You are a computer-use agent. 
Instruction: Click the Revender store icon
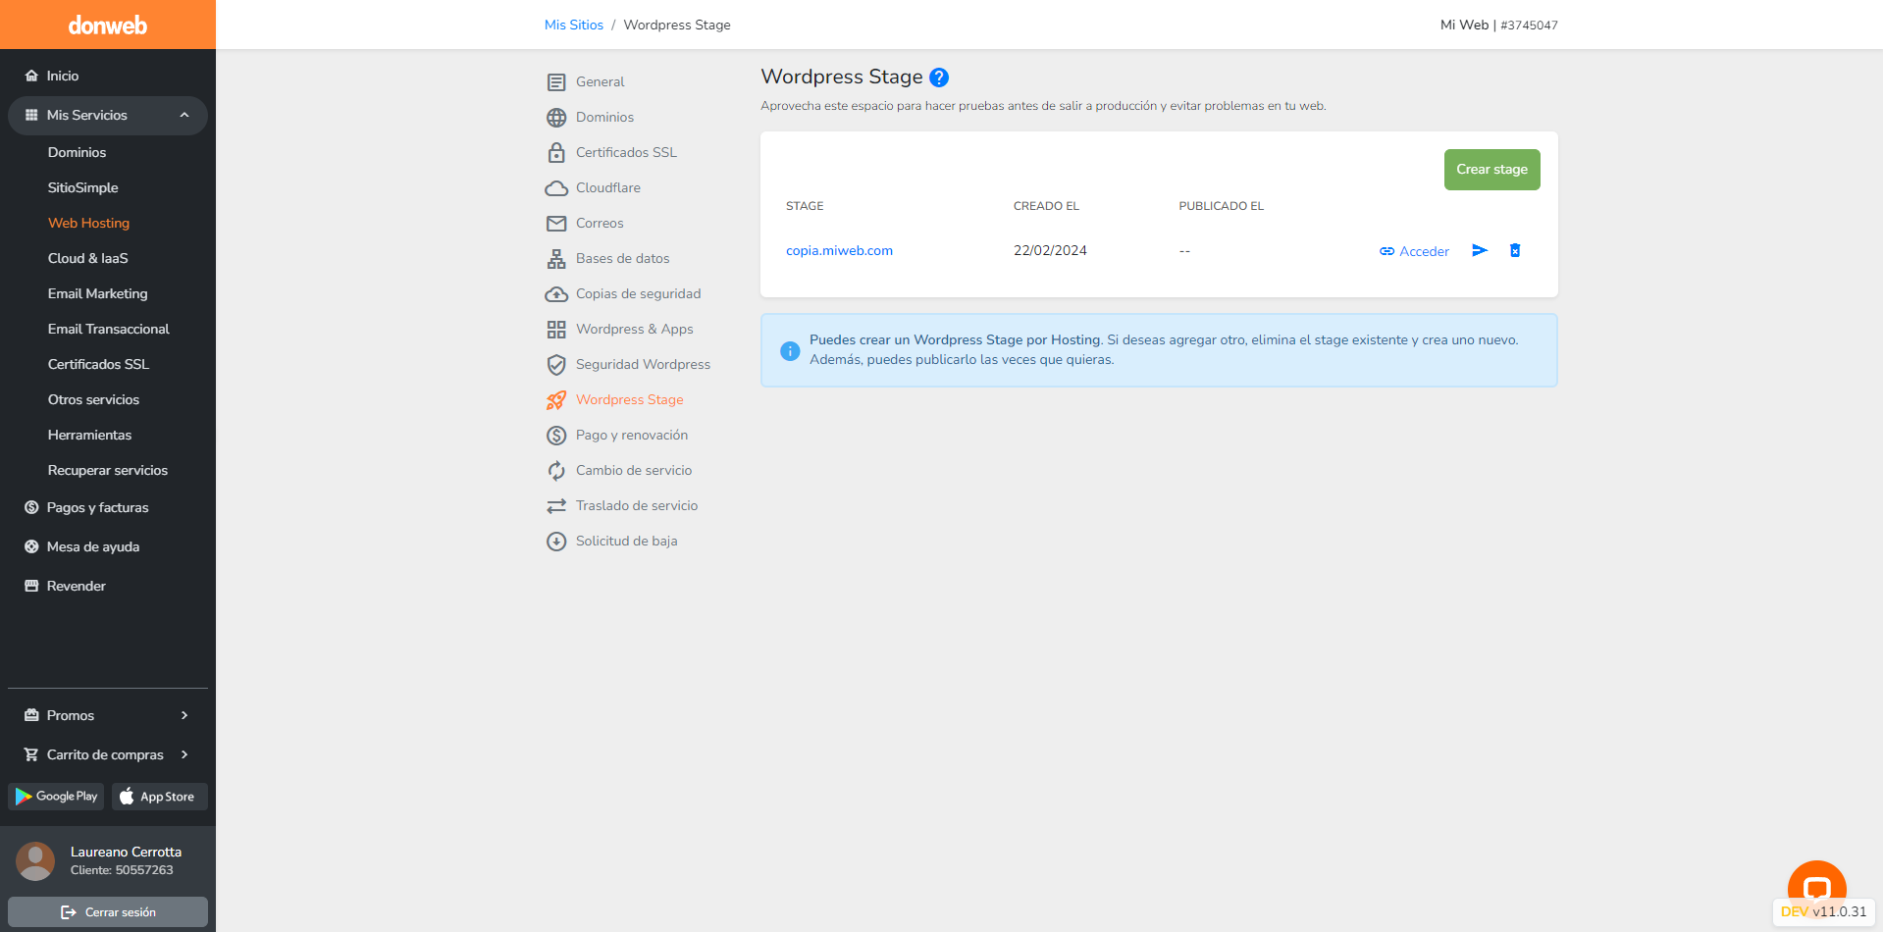point(31,586)
